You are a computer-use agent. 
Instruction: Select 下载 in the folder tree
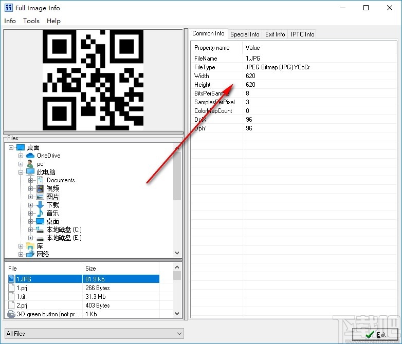(x=53, y=205)
